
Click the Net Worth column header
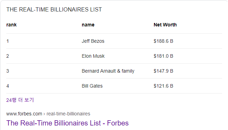click(x=165, y=25)
